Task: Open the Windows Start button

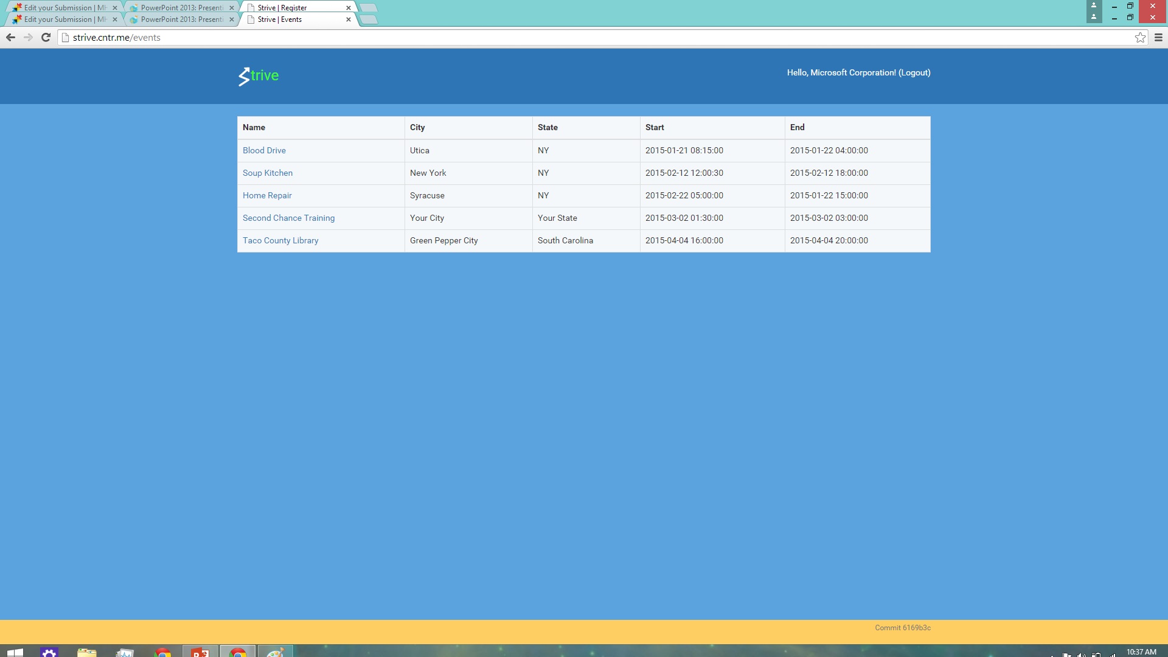Action: tap(15, 652)
